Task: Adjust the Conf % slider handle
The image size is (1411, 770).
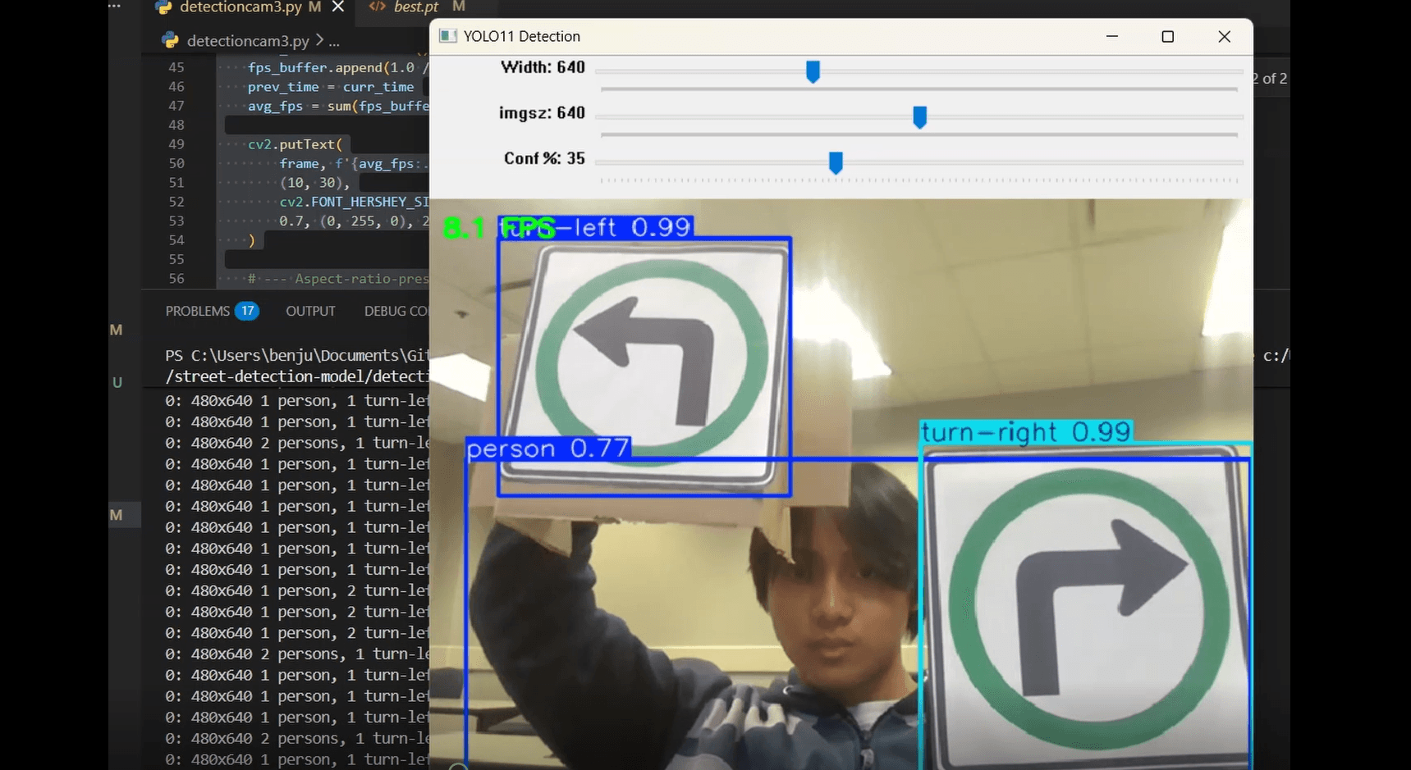Action: (x=836, y=163)
